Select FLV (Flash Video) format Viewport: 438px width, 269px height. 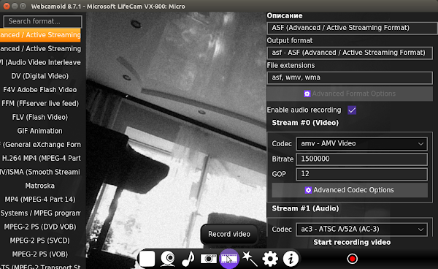40,117
